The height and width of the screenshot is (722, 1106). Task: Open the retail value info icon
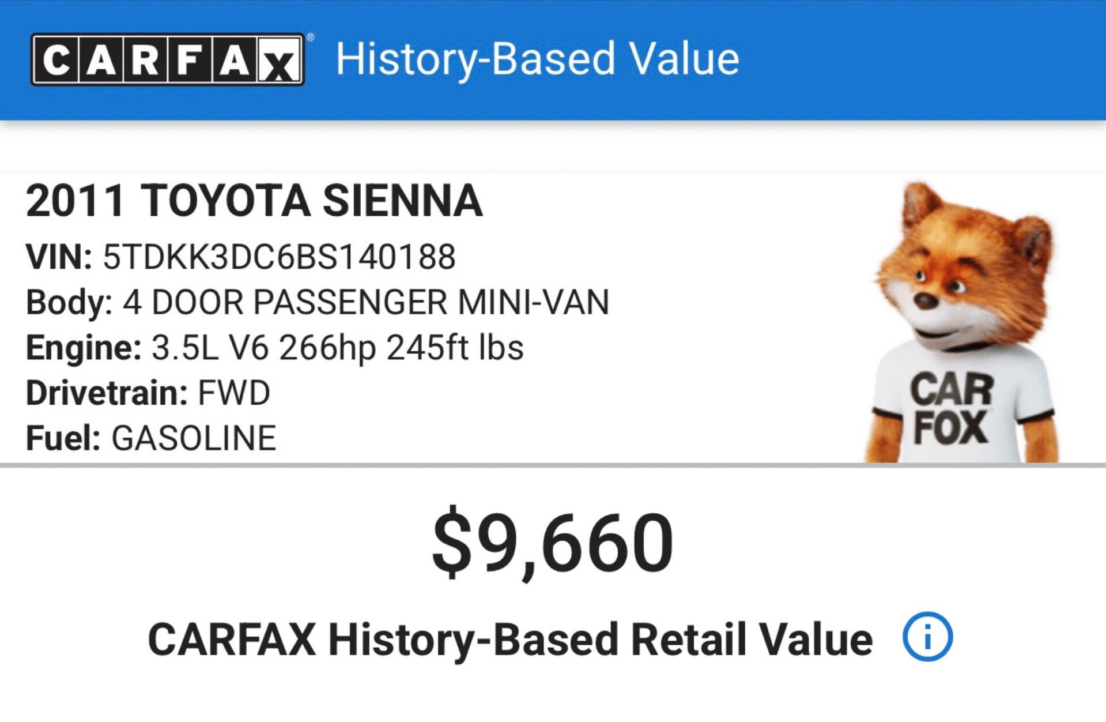927,637
